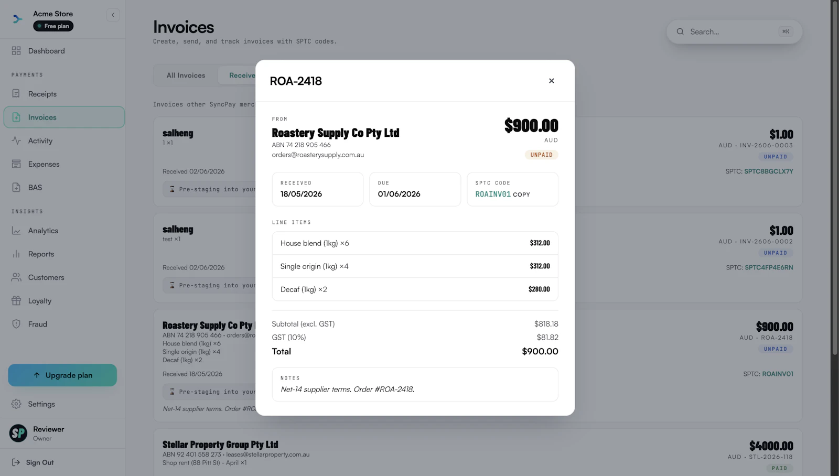The image size is (839, 476).
Task: Click the UNPAID status badge in dialog
Action: click(x=541, y=155)
